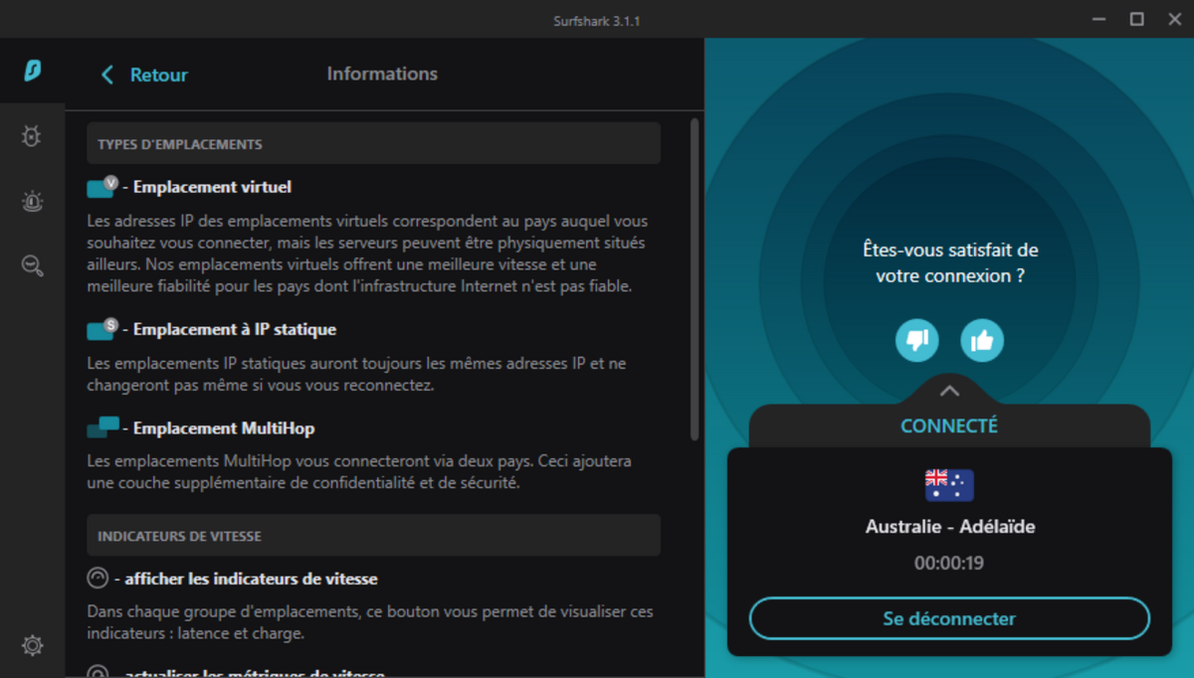Click 'Emplacement MultiHop' heading text

(x=224, y=428)
